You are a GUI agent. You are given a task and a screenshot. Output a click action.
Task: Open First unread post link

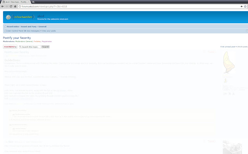tap(227, 47)
